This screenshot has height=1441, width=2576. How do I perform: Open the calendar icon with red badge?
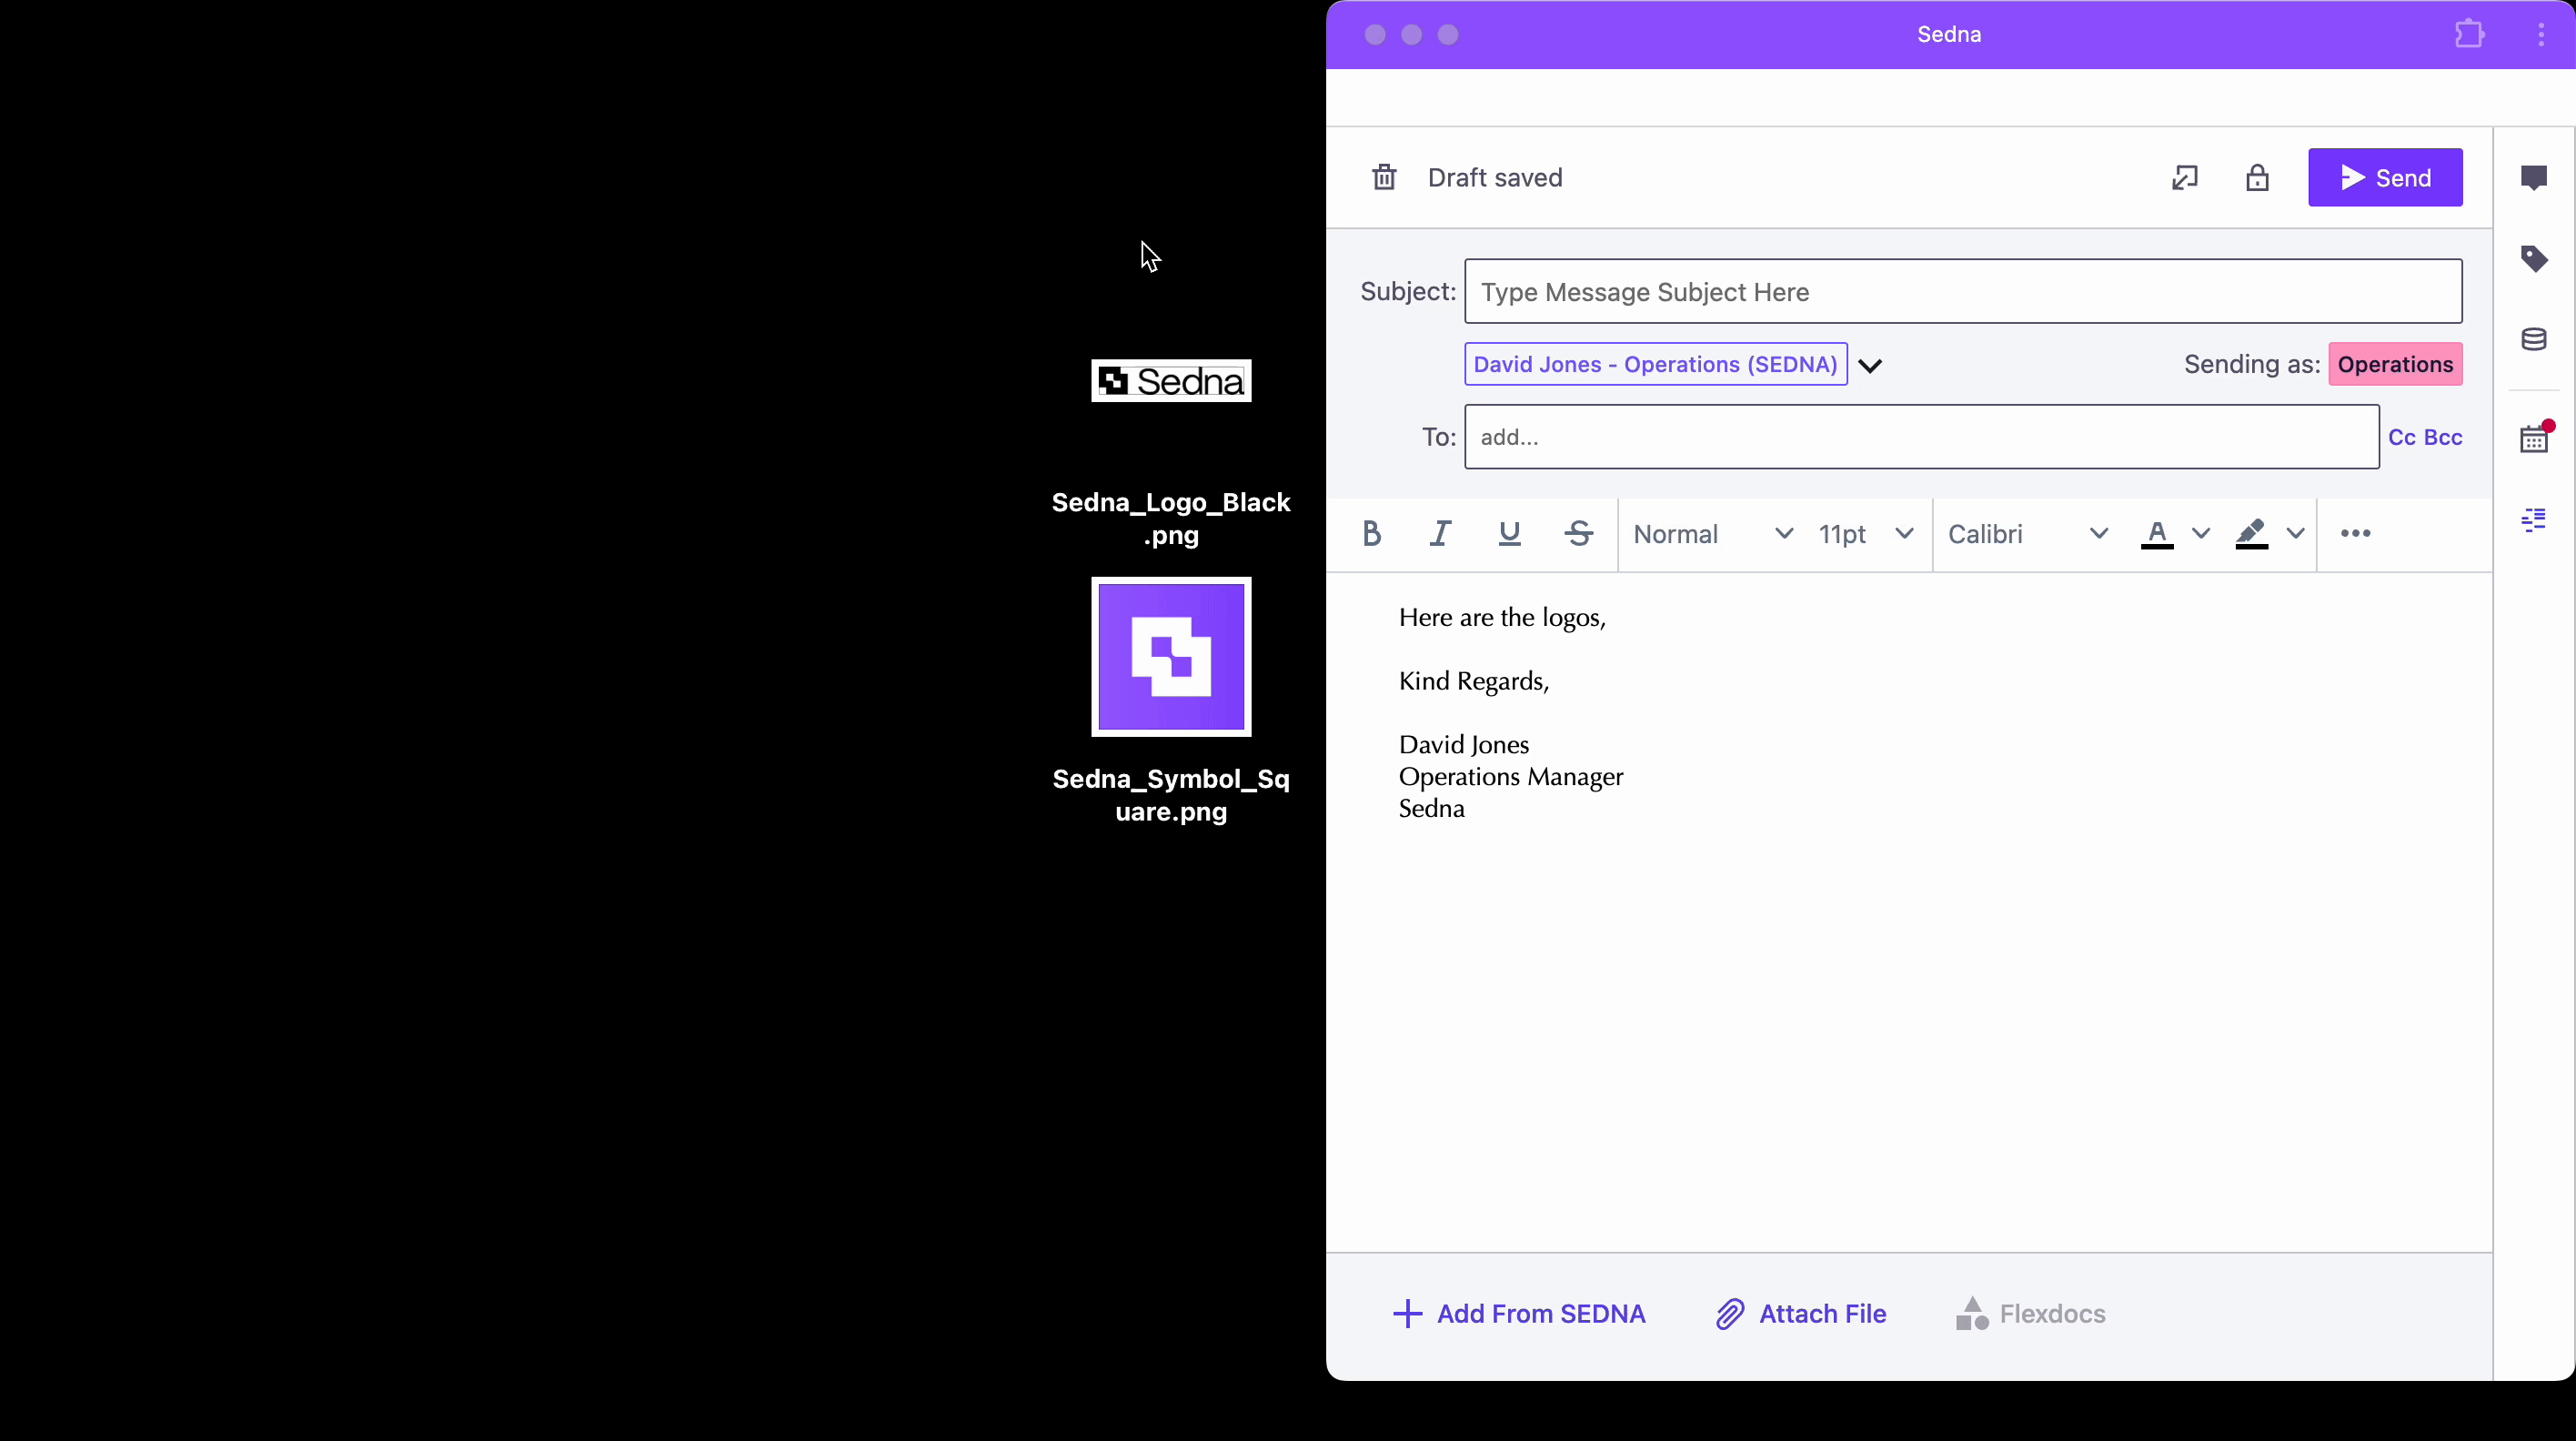coord(2534,438)
